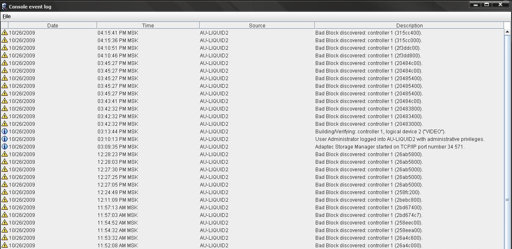Screen dimensions: 512x249
Task: Click the scrollbar up arrow
Action: point(507,32)
